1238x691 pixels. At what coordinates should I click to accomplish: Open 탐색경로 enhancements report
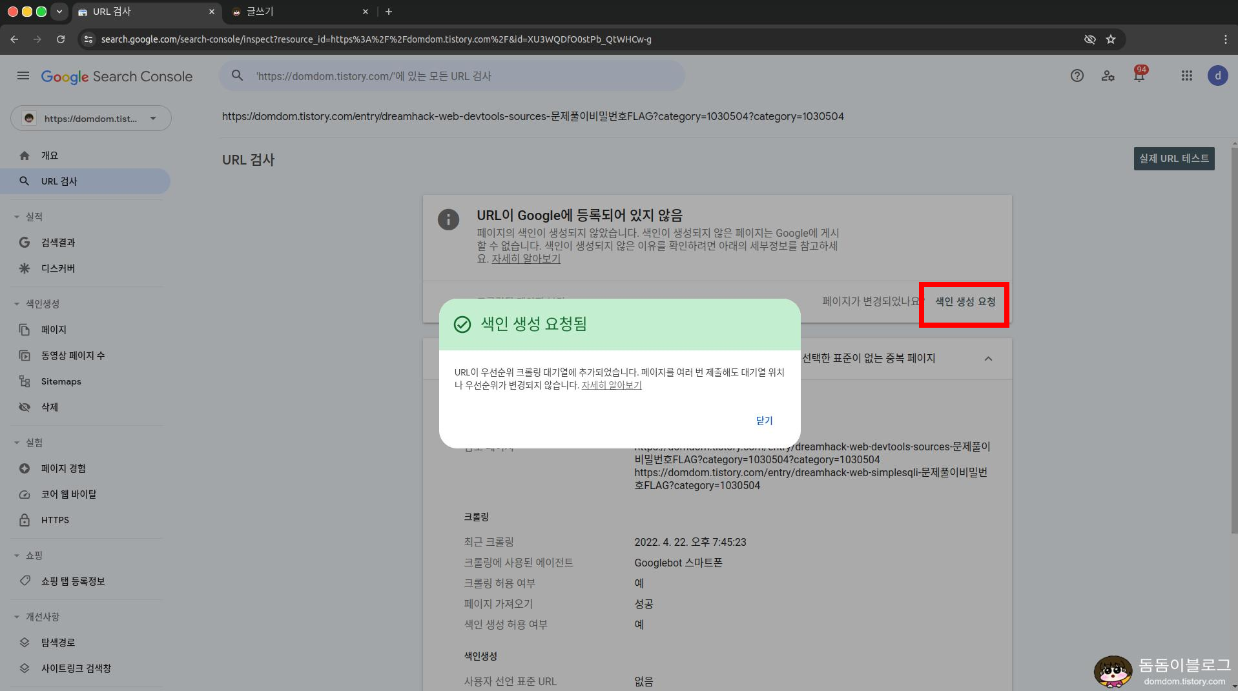(85, 643)
